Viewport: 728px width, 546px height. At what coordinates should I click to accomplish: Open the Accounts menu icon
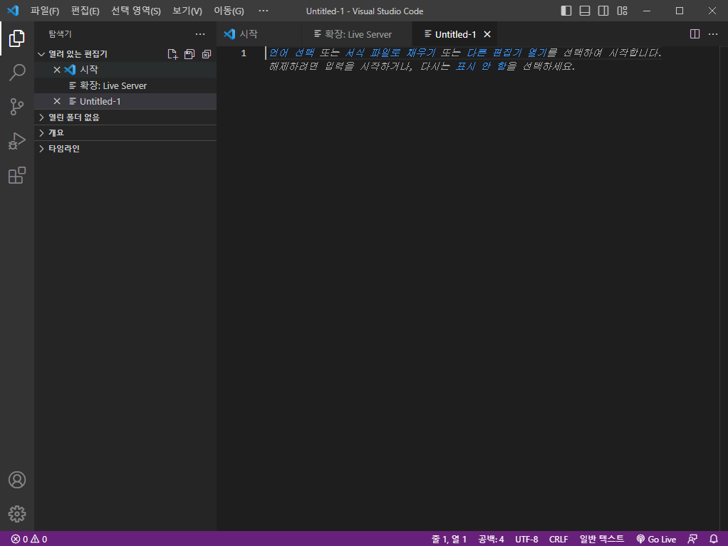[16, 480]
